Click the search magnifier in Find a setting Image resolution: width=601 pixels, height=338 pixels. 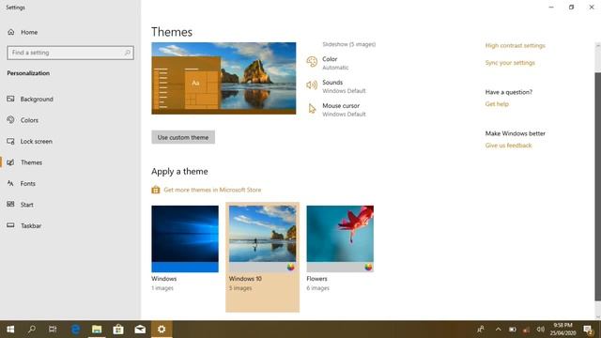[x=128, y=53]
